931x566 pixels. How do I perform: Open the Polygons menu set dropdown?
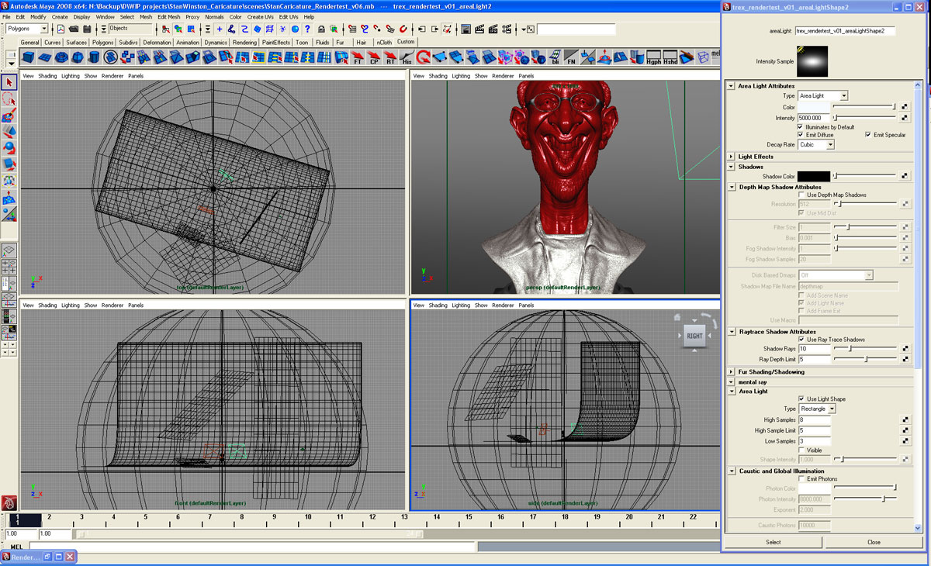pyautogui.click(x=27, y=29)
